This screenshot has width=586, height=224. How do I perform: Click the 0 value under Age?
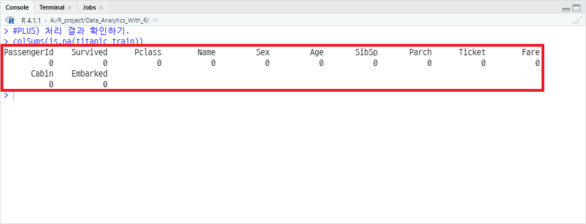321,63
